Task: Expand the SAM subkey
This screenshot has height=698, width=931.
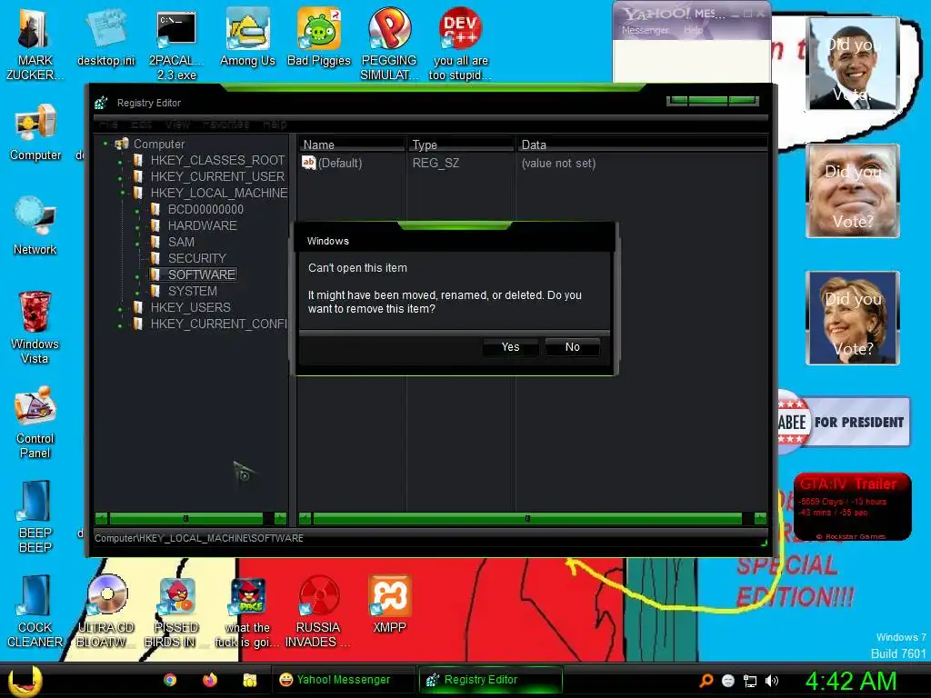Action: (138, 244)
